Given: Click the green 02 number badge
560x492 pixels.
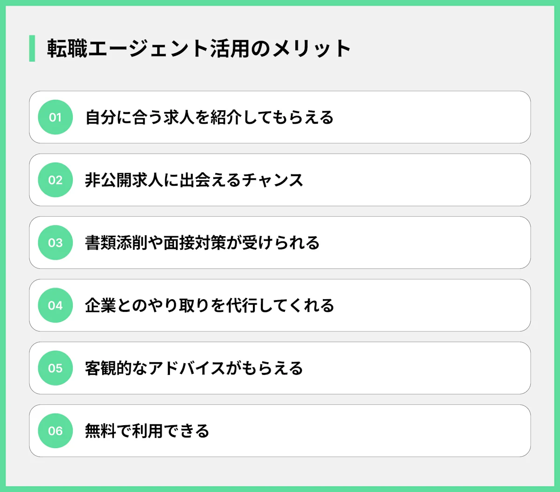Looking at the screenshot, I should (x=55, y=180).
